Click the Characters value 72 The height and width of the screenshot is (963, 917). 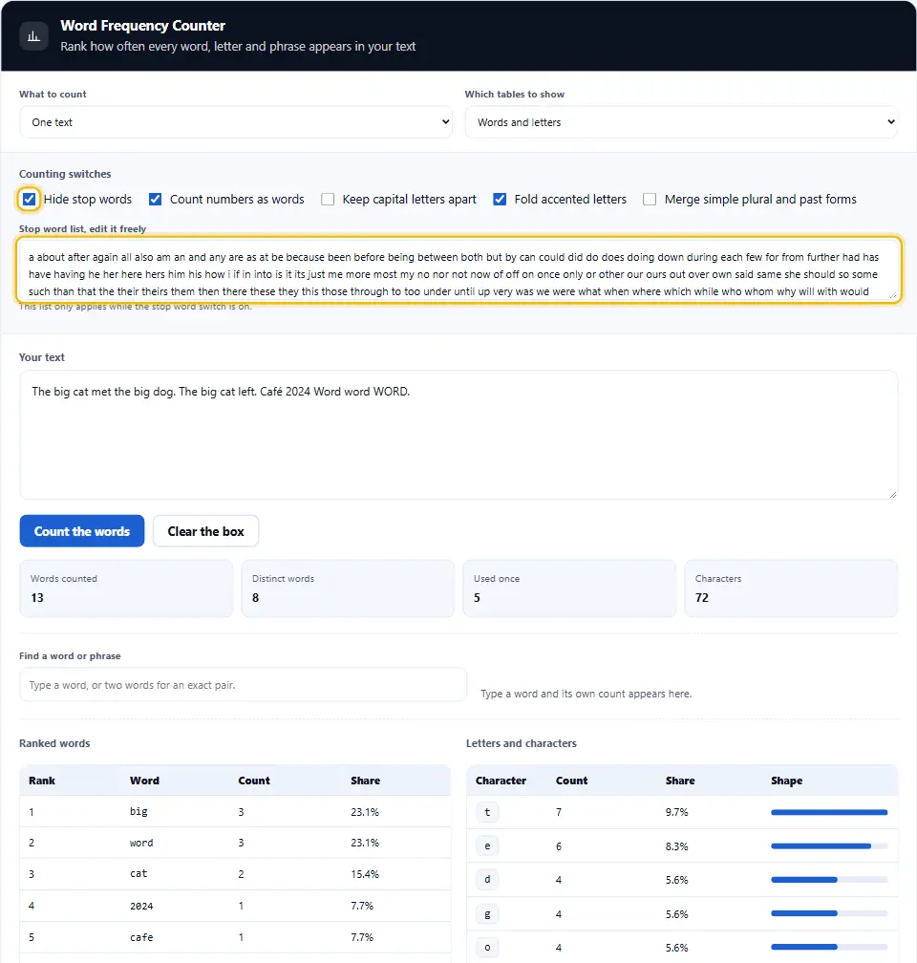[702, 598]
